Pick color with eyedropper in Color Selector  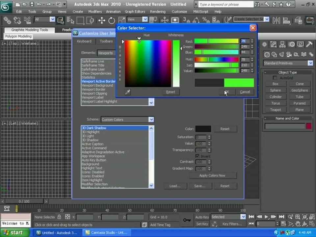tap(128, 92)
